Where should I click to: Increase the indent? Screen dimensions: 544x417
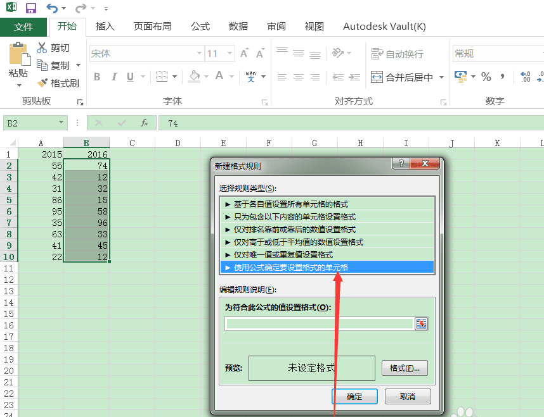click(354, 77)
